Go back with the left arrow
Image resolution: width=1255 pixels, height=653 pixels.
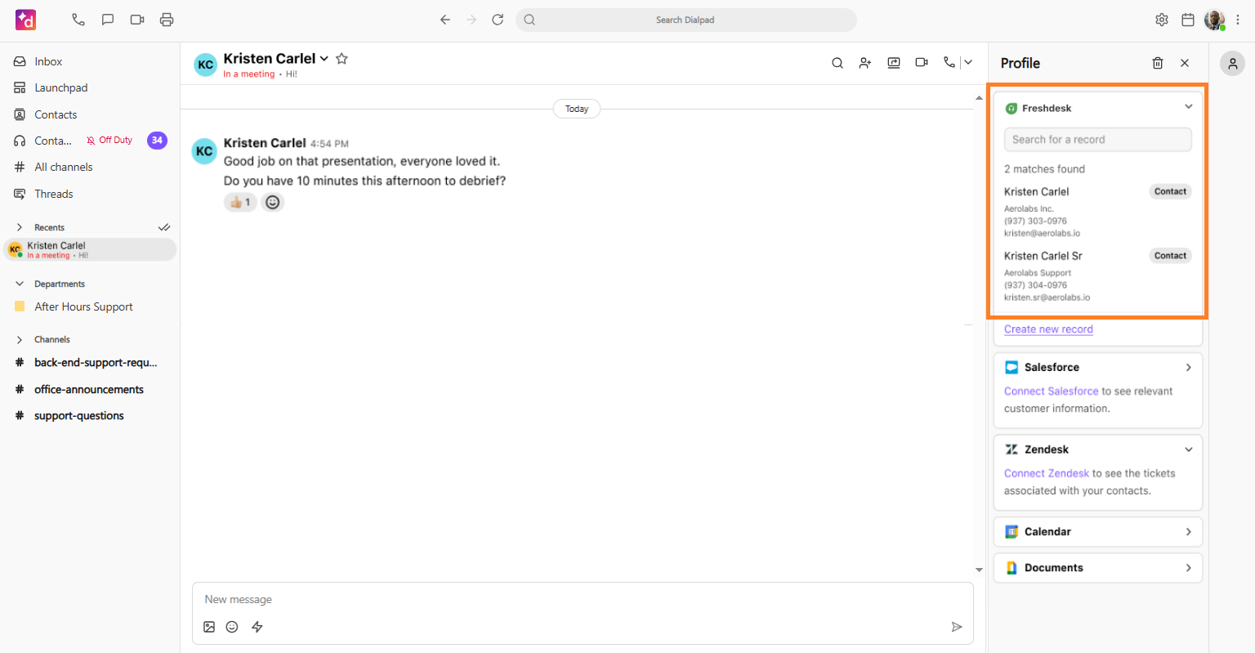445,20
